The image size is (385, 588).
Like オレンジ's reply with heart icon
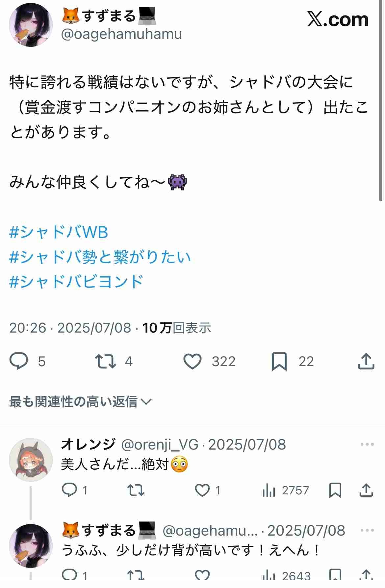[202, 490]
